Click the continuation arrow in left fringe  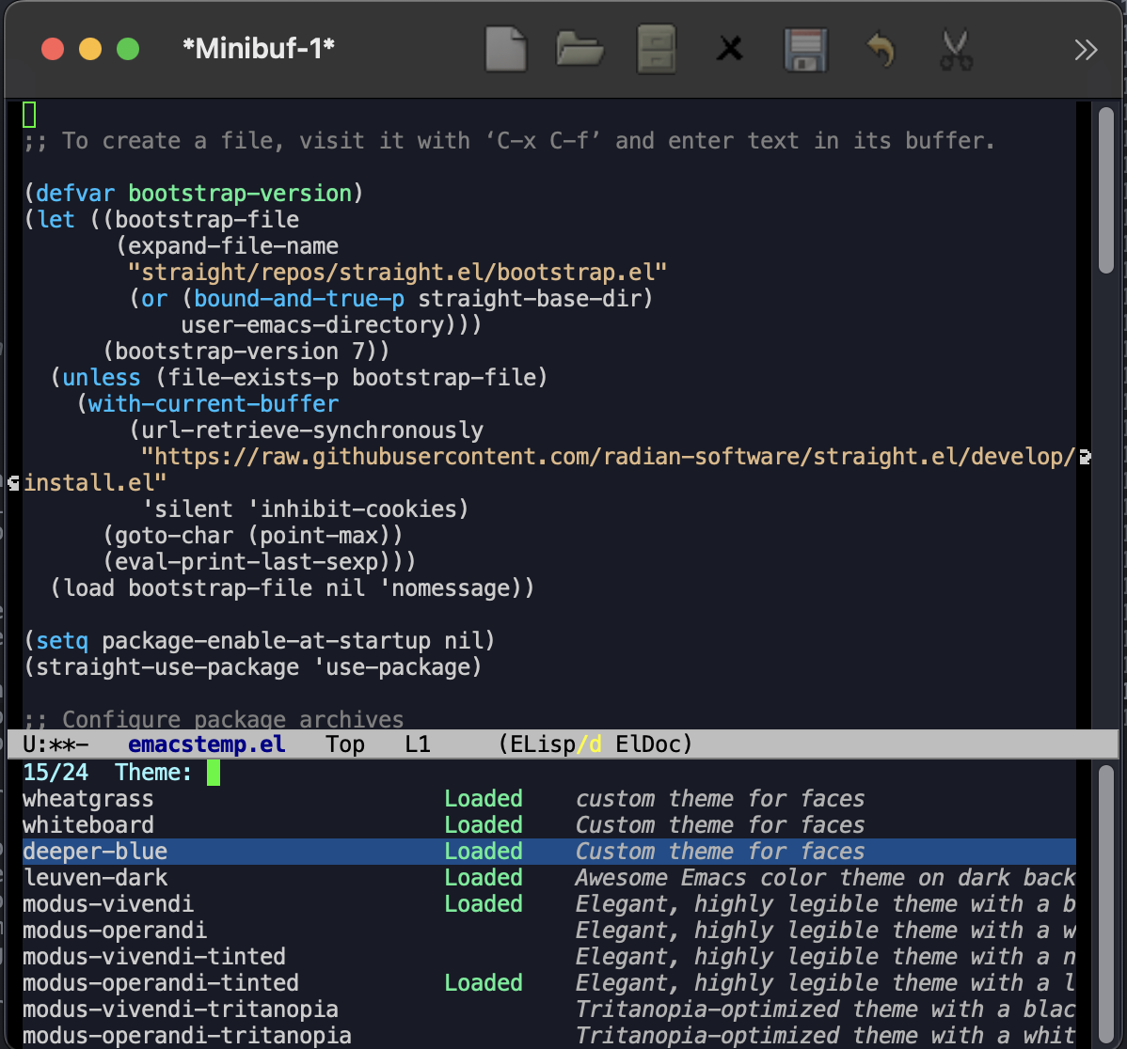[x=14, y=482]
